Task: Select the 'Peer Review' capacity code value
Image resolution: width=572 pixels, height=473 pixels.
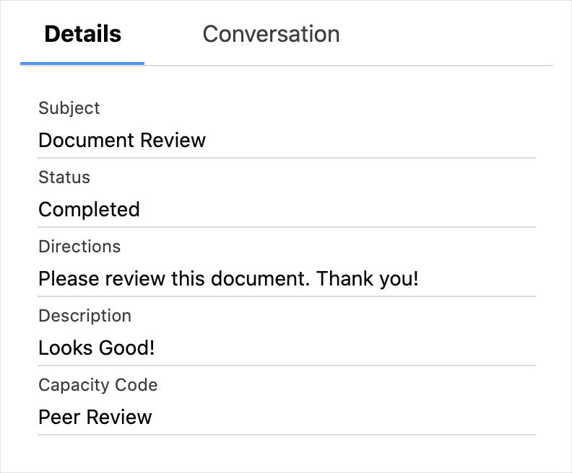Action: click(95, 417)
